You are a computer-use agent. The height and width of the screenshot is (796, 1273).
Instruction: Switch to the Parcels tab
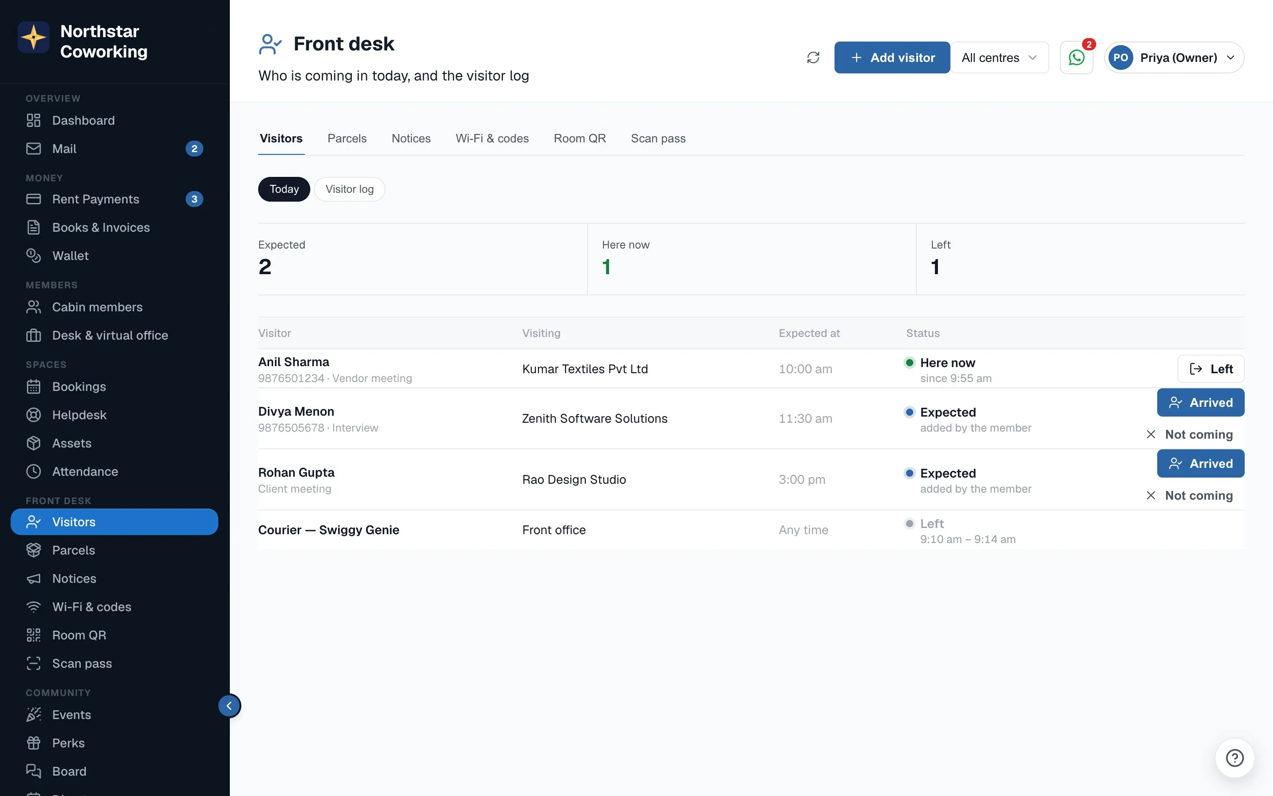tap(347, 138)
